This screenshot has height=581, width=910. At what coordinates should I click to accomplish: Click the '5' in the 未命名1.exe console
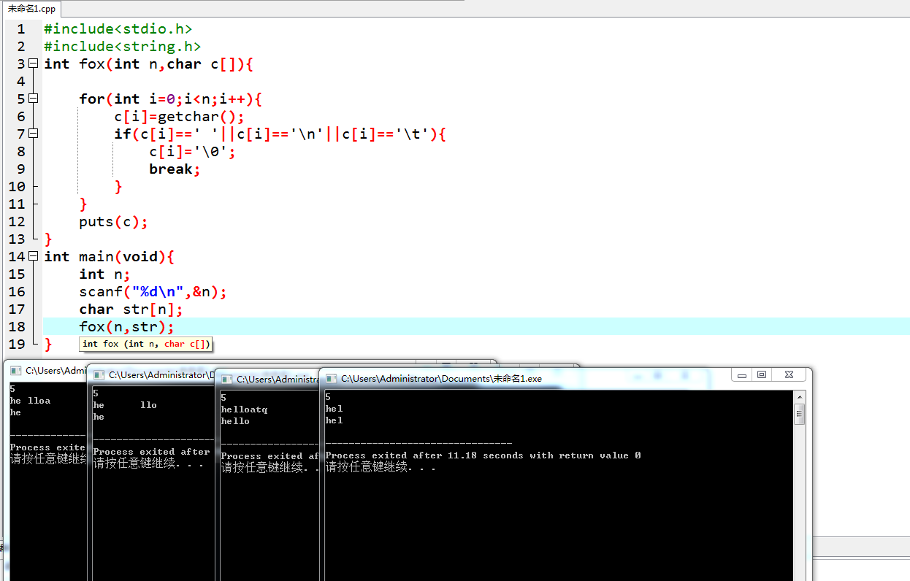329,397
